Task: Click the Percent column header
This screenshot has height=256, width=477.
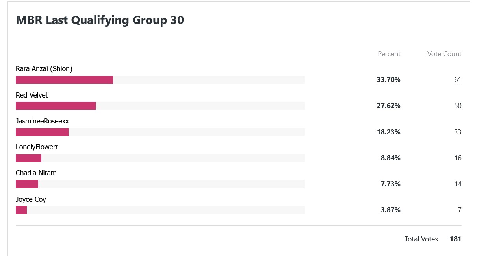Action: (389, 54)
